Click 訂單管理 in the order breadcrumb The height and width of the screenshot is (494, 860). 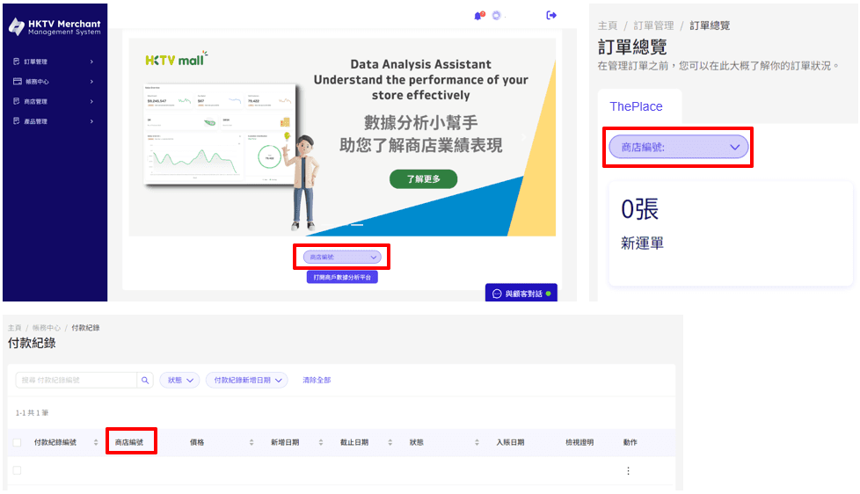(x=653, y=25)
